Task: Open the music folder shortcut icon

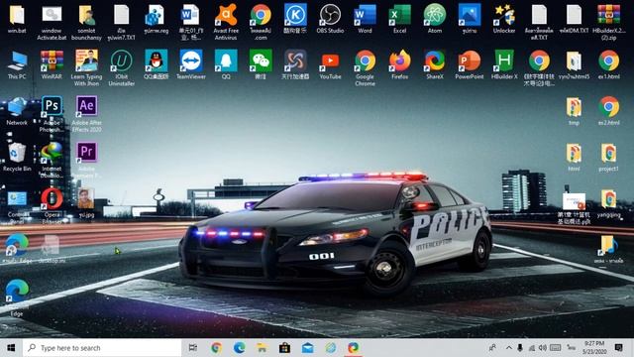Action: (x=608, y=245)
